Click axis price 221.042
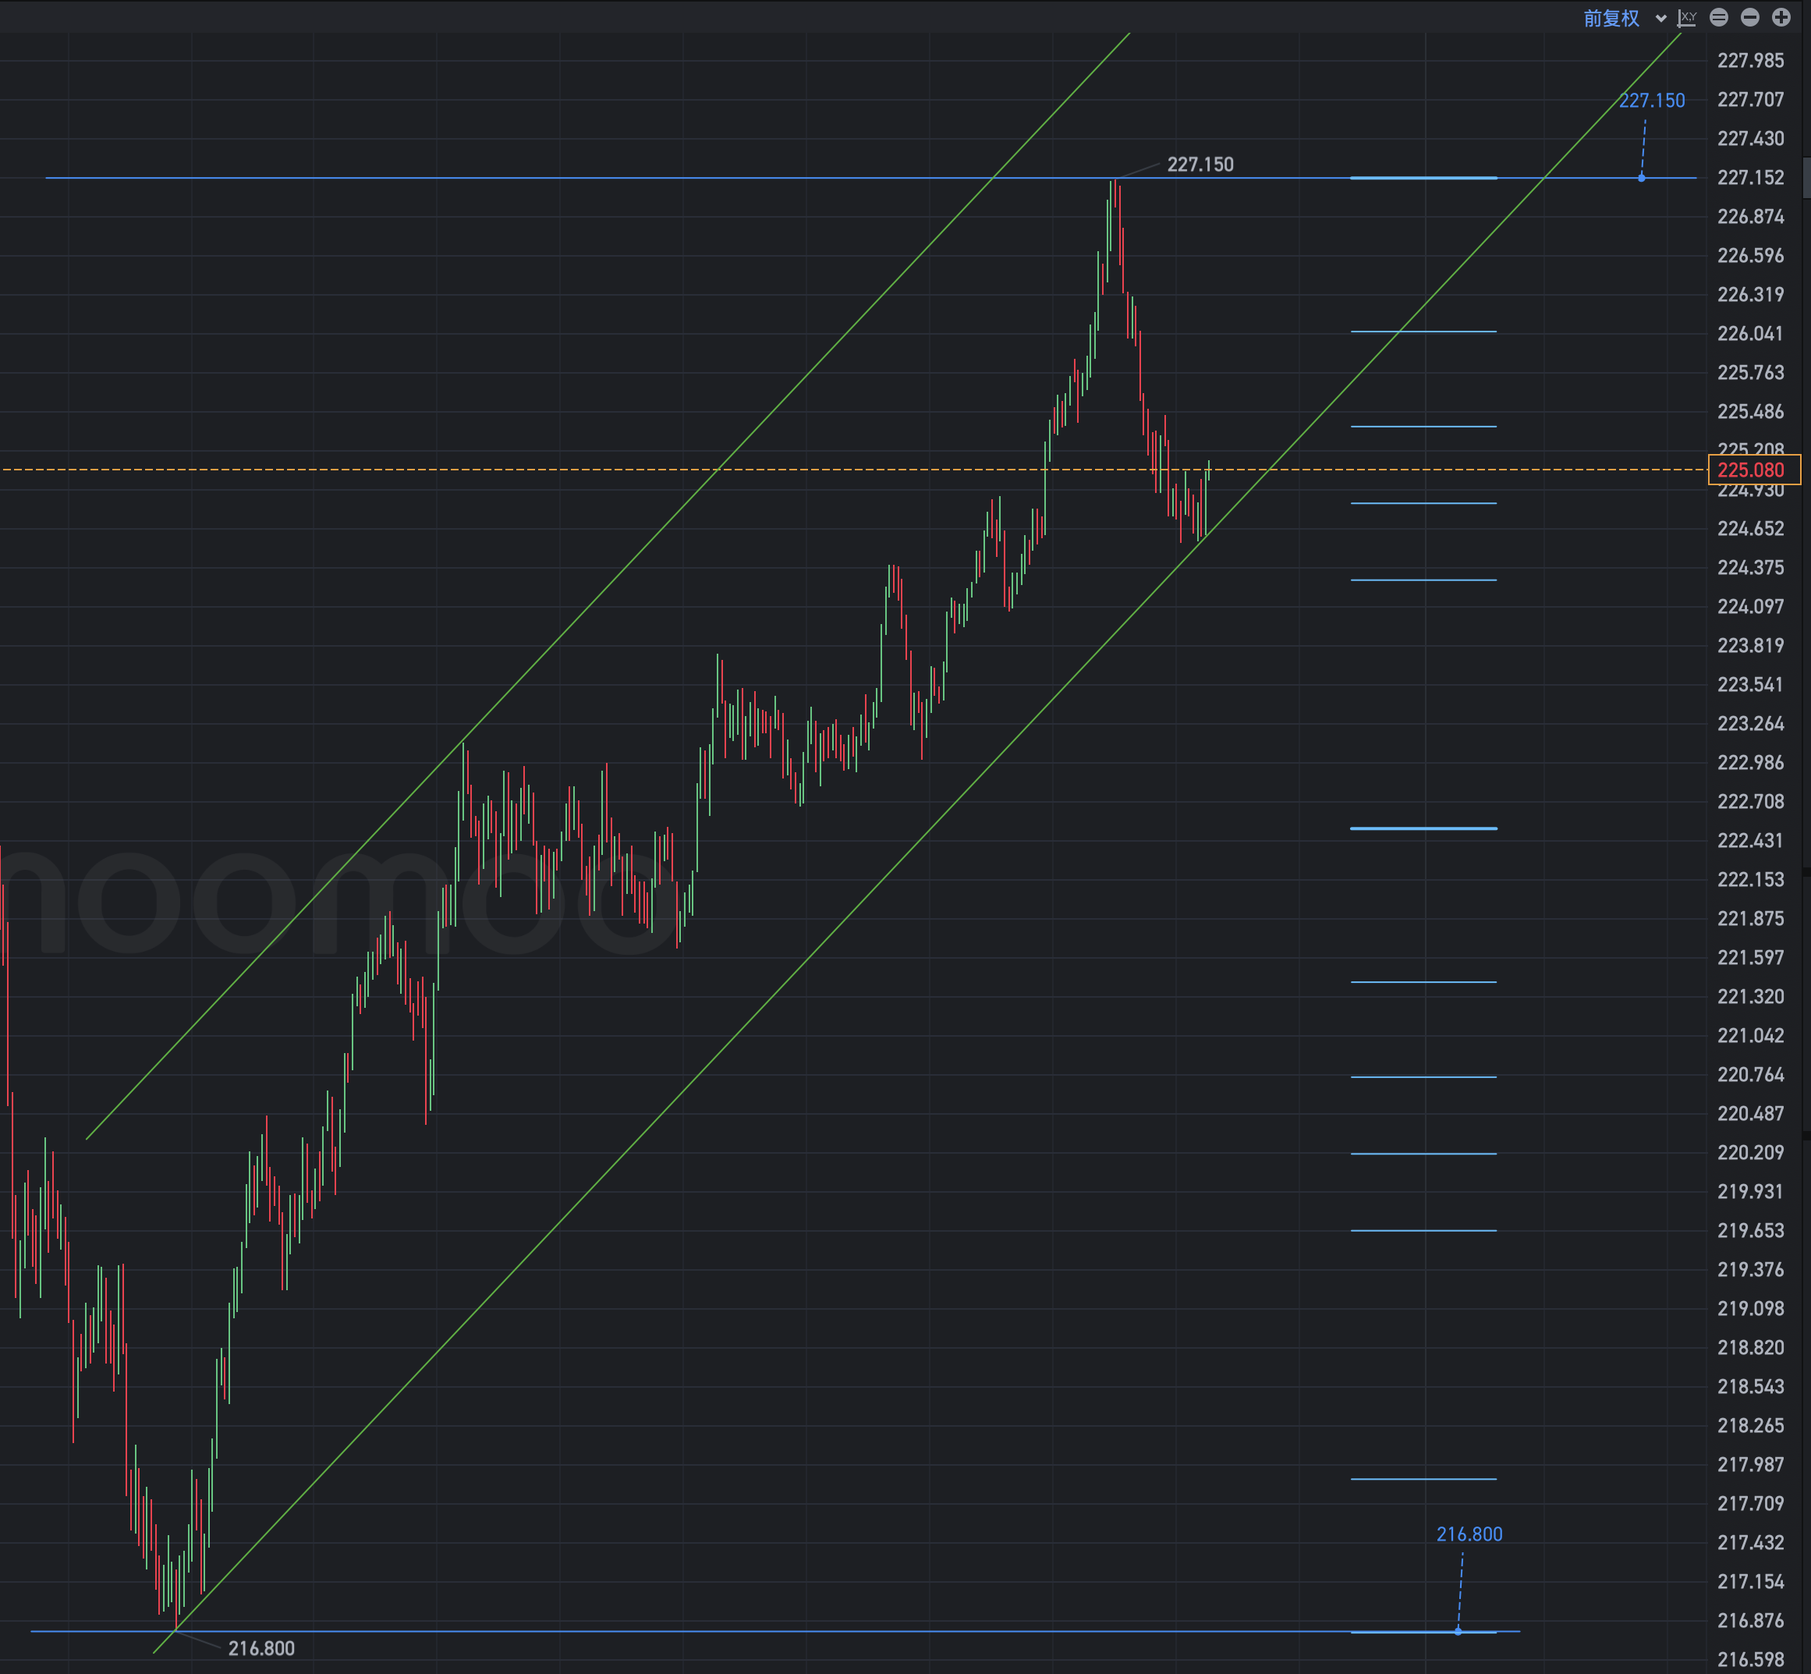The image size is (1811, 1674). pyautogui.click(x=1750, y=1035)
